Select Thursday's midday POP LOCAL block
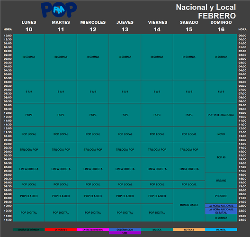 125,134
